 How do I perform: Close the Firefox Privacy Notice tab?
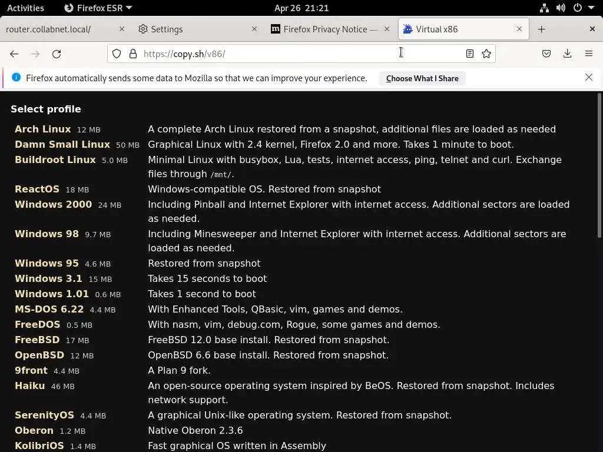click(x=387, y=29)
